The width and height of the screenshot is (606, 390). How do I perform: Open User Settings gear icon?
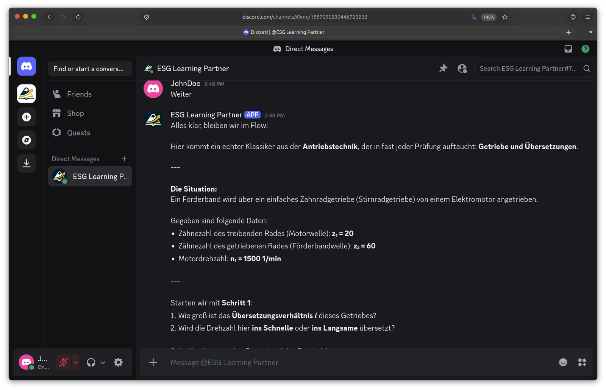(x=118, y=362)
